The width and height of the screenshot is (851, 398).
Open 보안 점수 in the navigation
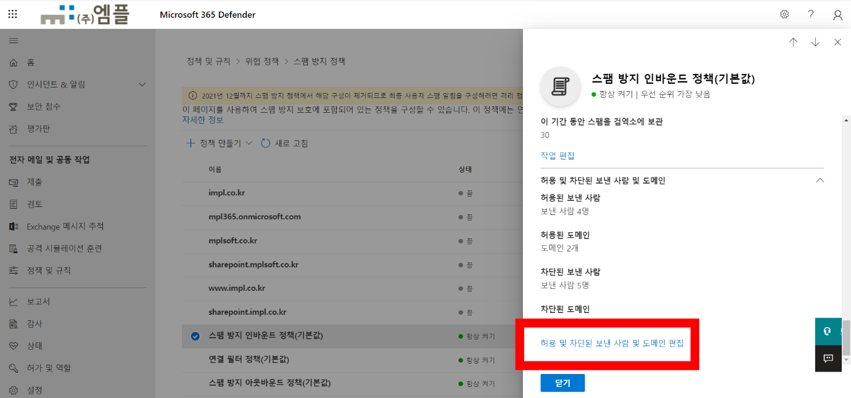click(x=44, y=107)
